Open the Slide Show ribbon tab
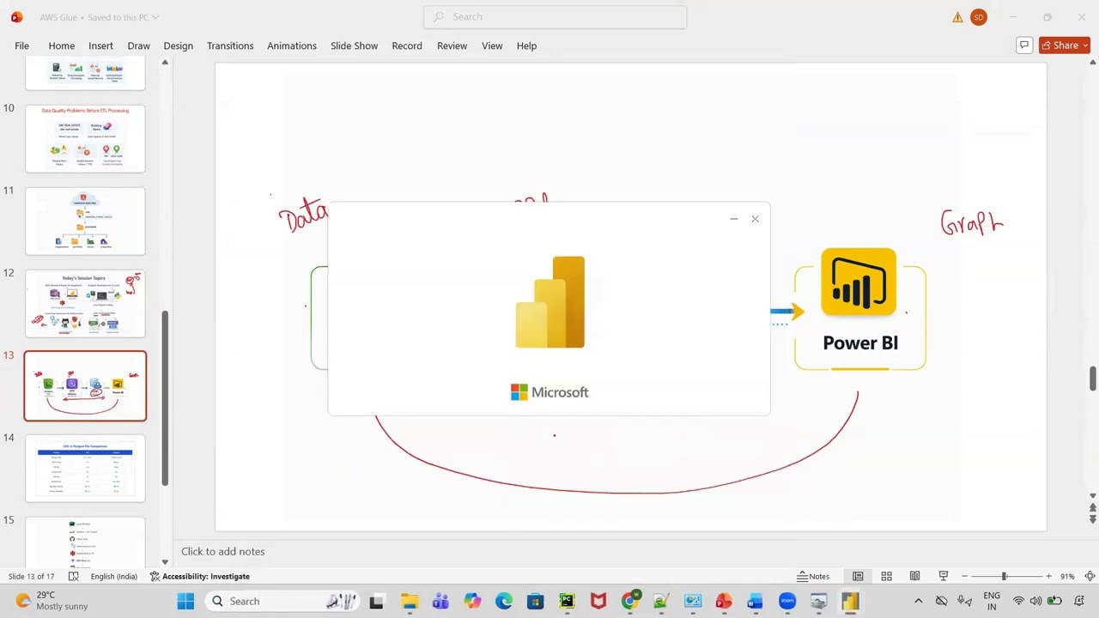The width and height of the screenshot is (1099, 618). (x=354, y=45)
